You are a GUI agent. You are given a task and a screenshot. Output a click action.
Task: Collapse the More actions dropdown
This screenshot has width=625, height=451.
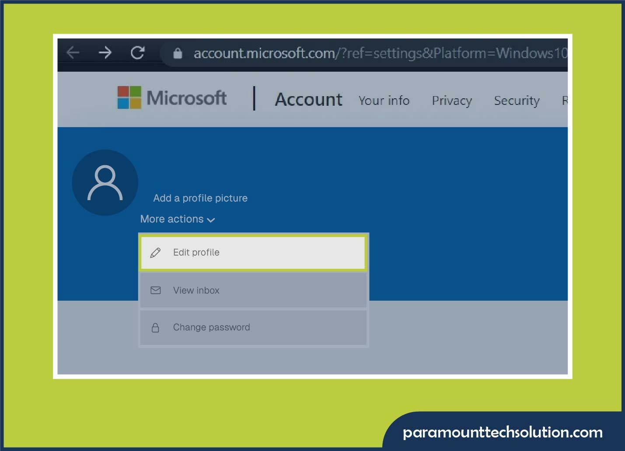[177, 219]
